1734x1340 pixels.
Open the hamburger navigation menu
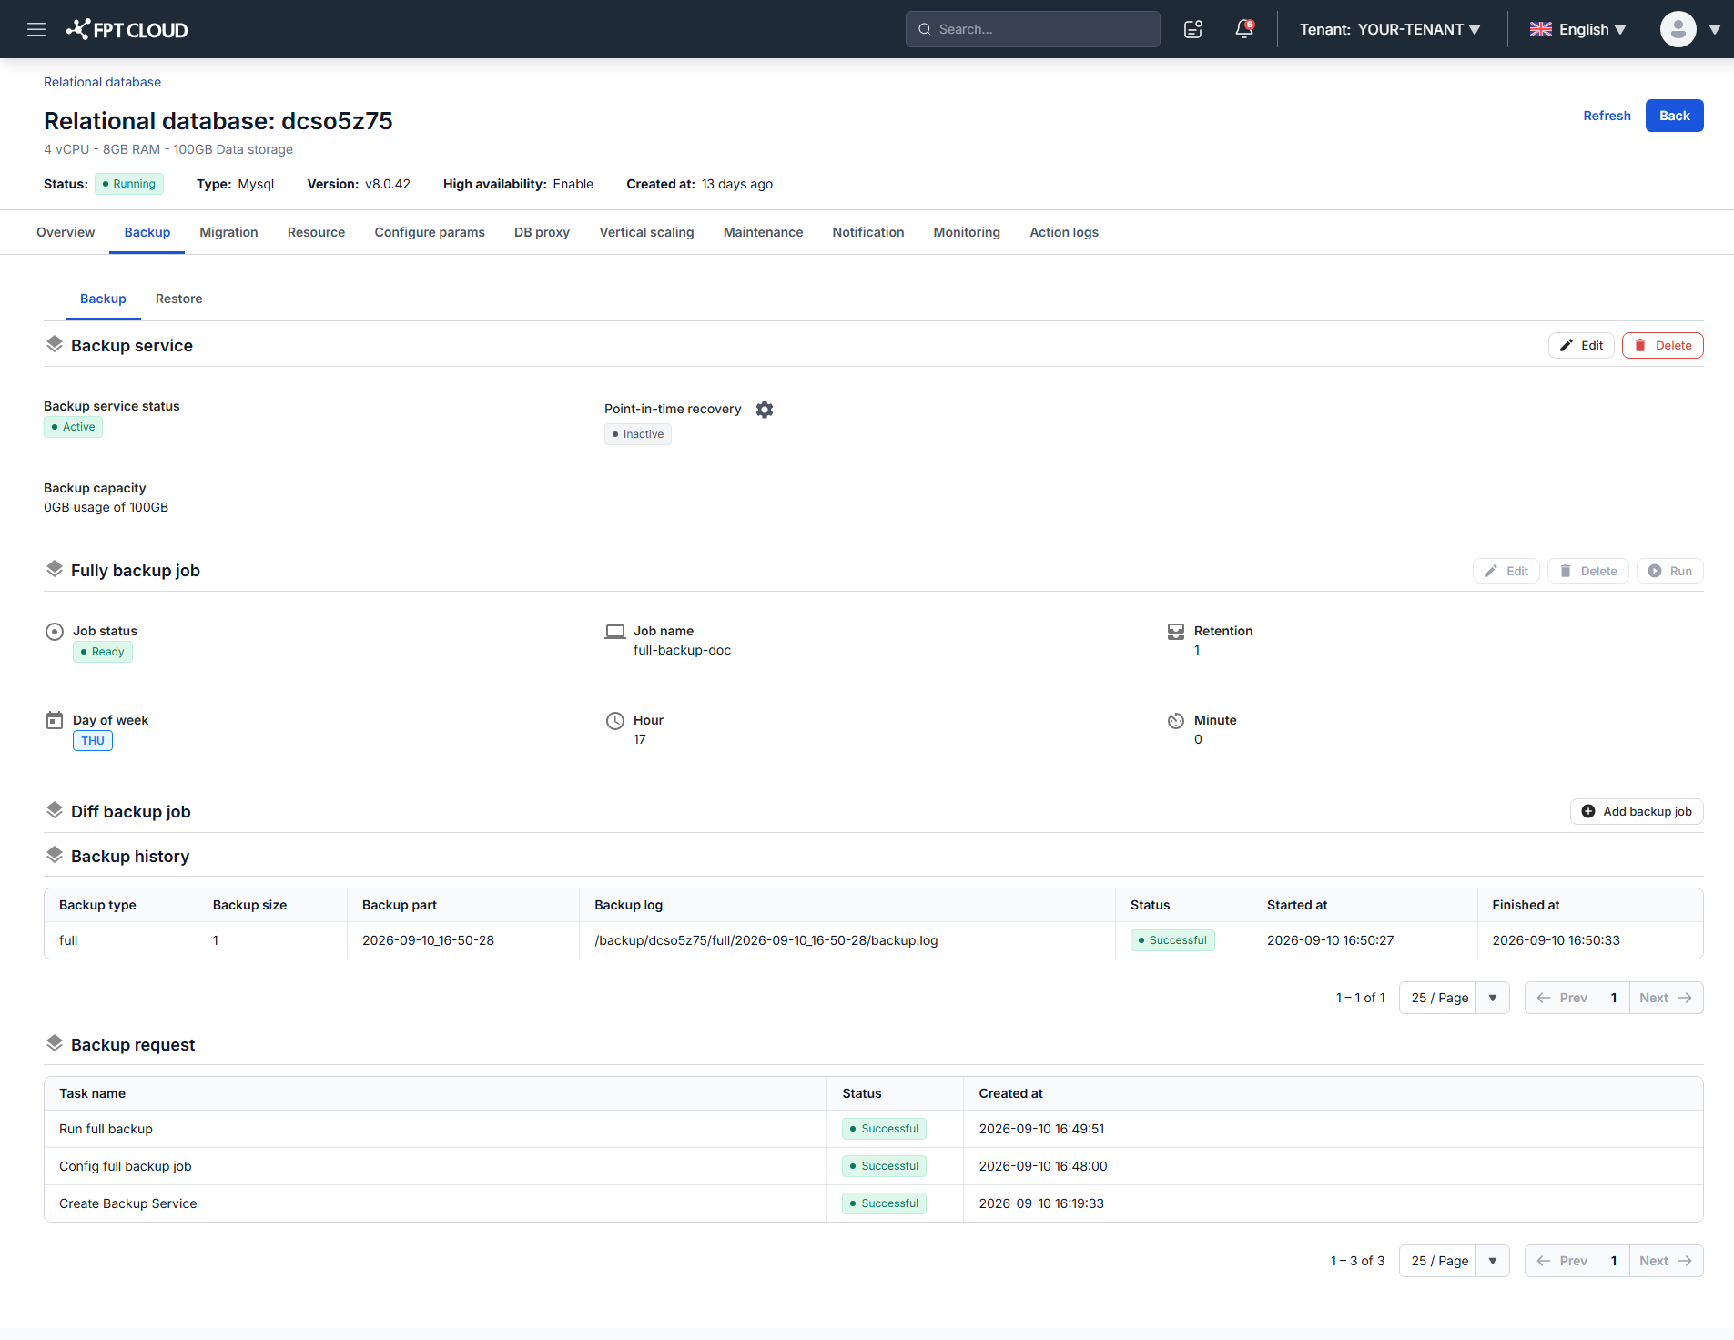point(36,29)
